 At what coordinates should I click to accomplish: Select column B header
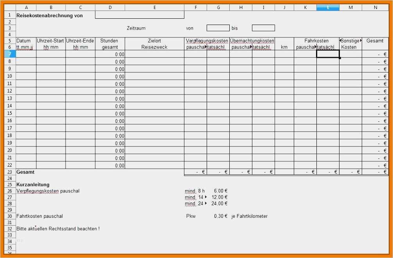coord(51,7)
